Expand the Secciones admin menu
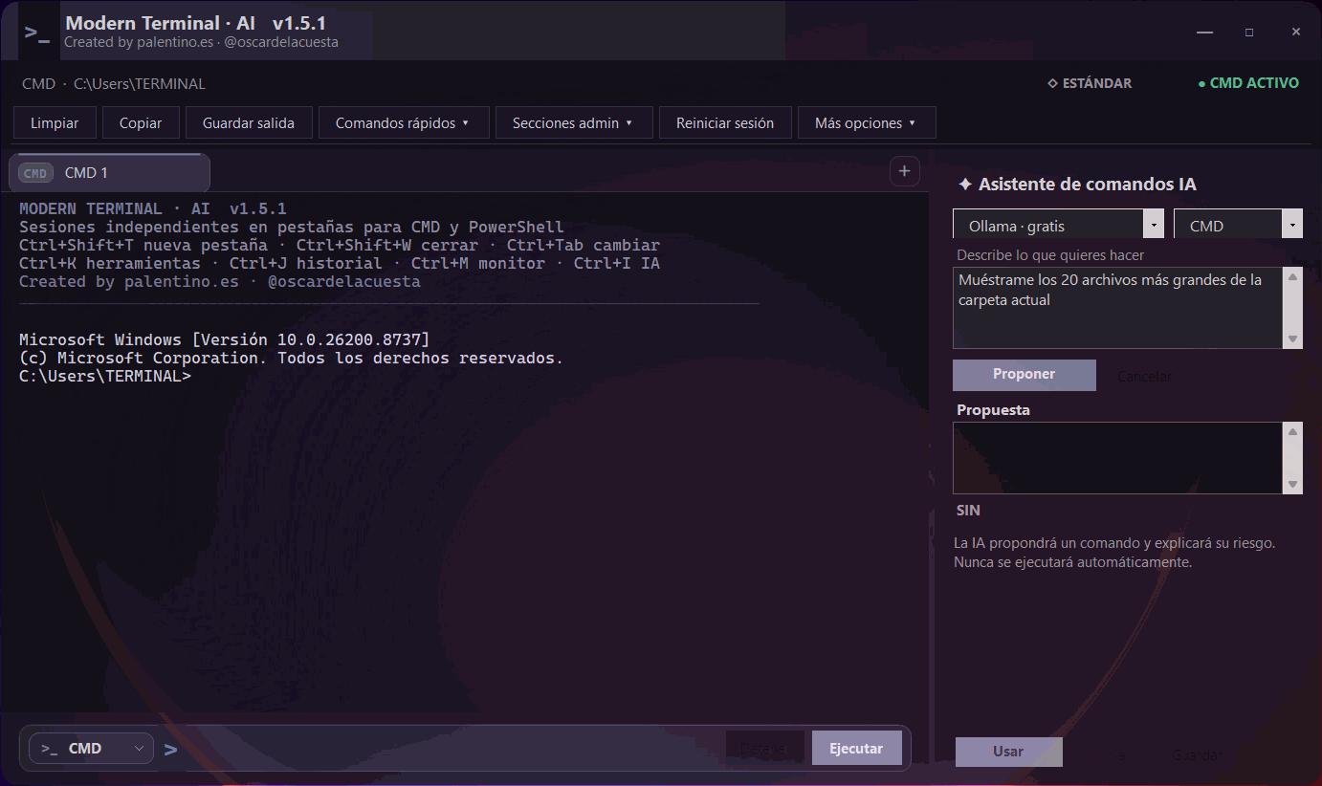The height and width of the screenshot is (786, 1322). tap(574, 122)
